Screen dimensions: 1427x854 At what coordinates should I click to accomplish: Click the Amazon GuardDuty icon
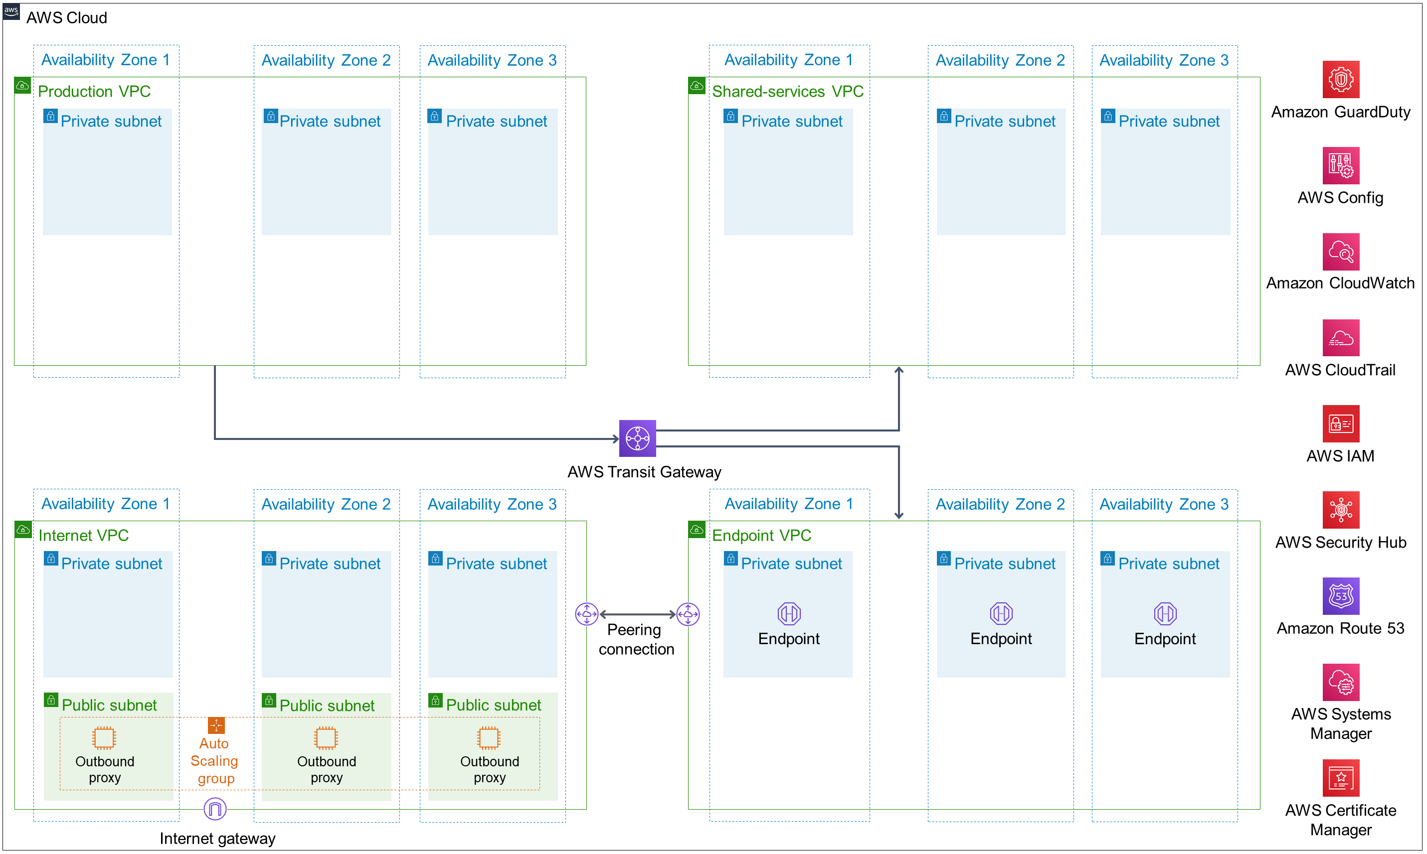tap(1341, 79)
